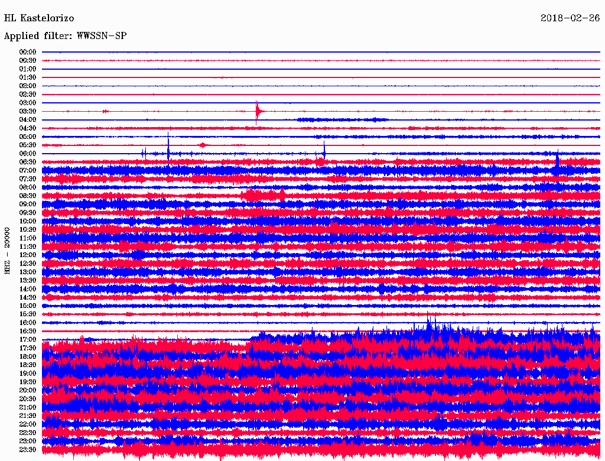Click the '18:30' time label
The width and height of the screenshot is (605, 461).
coord(27,365)
